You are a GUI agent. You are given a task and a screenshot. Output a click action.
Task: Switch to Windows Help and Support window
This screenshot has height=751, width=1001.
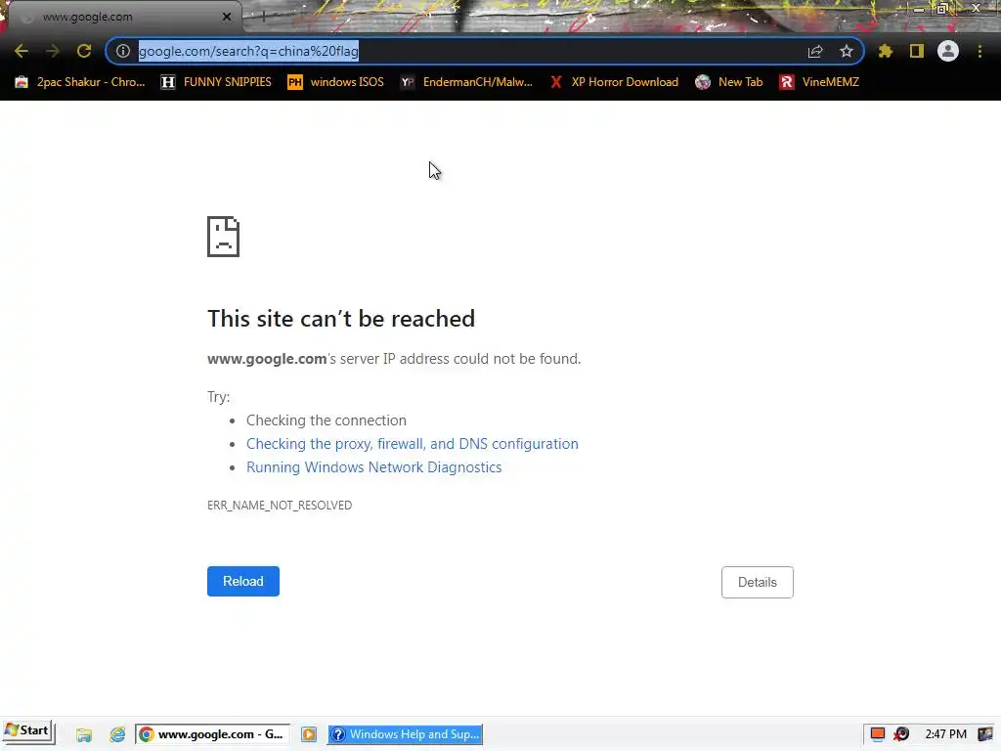click(x=406, y=734)
